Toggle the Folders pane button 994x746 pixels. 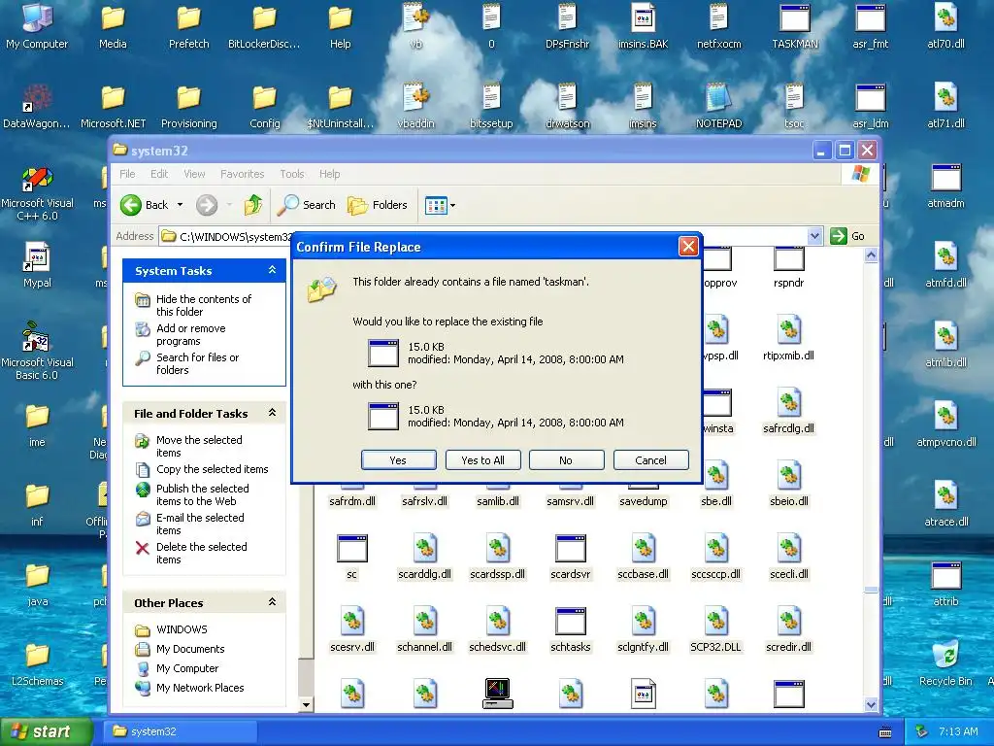click(378, 205)
